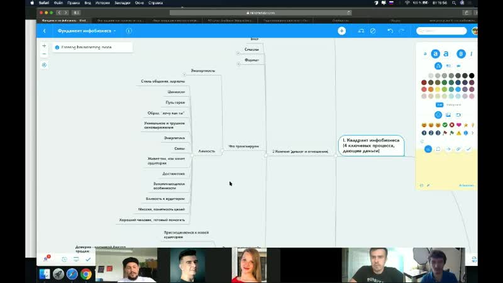Image resolution: width=503 pixels, height=283 pixels.
Task: Undo the last change
Action: (390, 31)
